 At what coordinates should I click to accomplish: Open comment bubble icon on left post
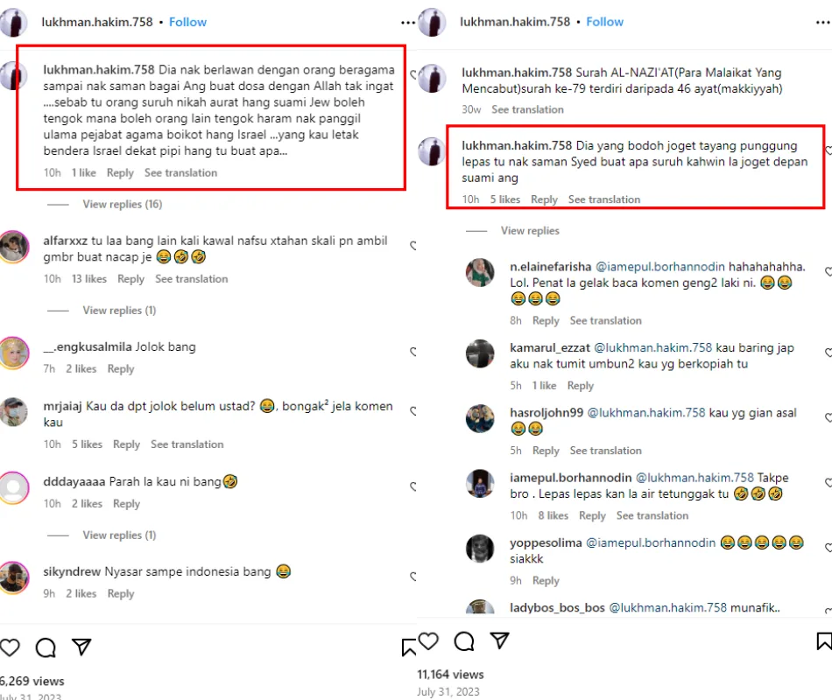pos(46,647)
